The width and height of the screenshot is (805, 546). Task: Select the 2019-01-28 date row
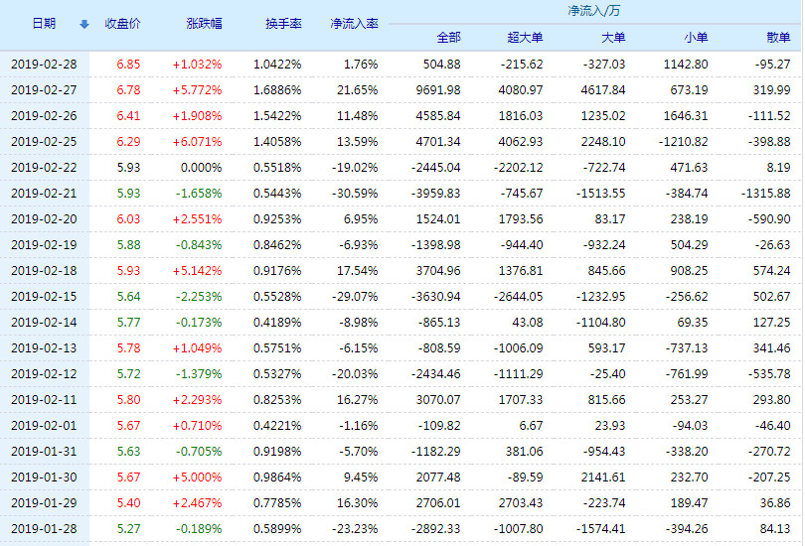(44, 529)
